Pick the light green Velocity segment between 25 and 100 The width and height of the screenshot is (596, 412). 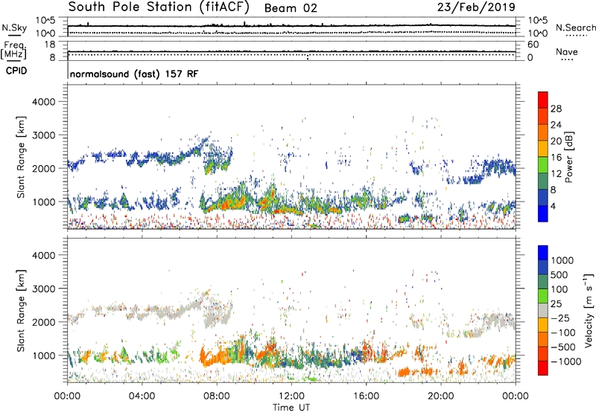pyautogui.click(x=543, y=296)
